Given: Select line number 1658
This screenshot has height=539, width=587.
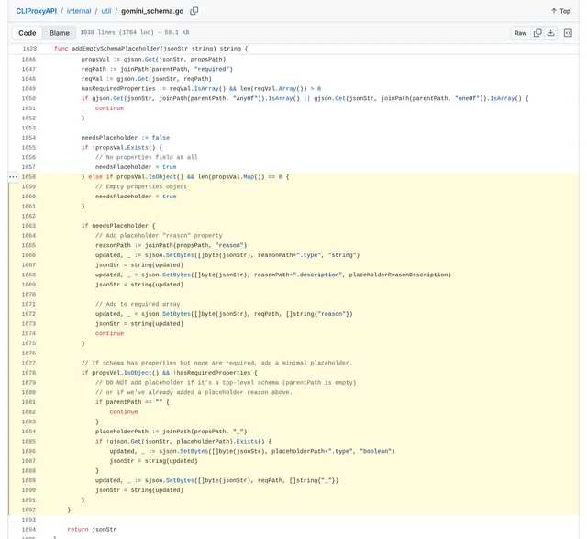Looking at the screenshot, I should tap(28, 177).
